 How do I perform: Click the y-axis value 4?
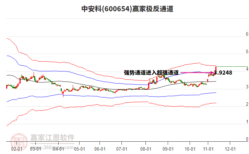pyautogui.click(x=247, y=69)
